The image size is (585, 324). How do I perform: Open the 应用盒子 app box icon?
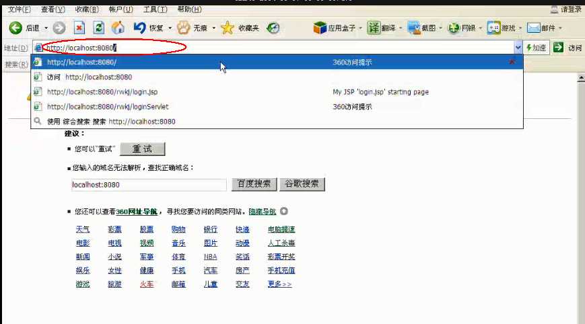click(320, 28)
